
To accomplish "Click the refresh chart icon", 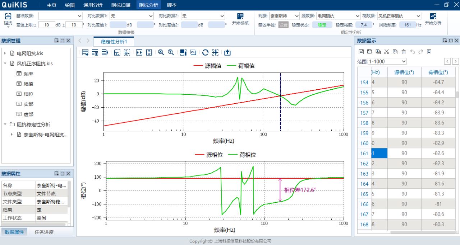I will pos(205,52).
